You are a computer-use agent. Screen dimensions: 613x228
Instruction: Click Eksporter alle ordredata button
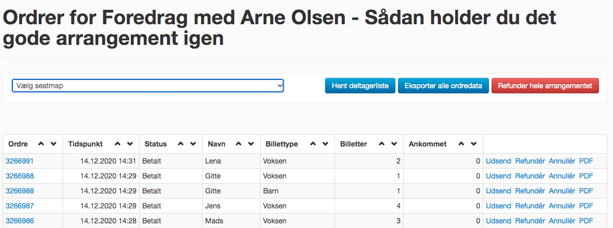(x=443, y=86)
